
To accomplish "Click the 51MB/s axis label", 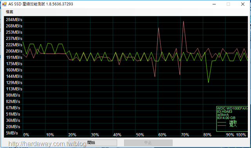I will [13, 114].
